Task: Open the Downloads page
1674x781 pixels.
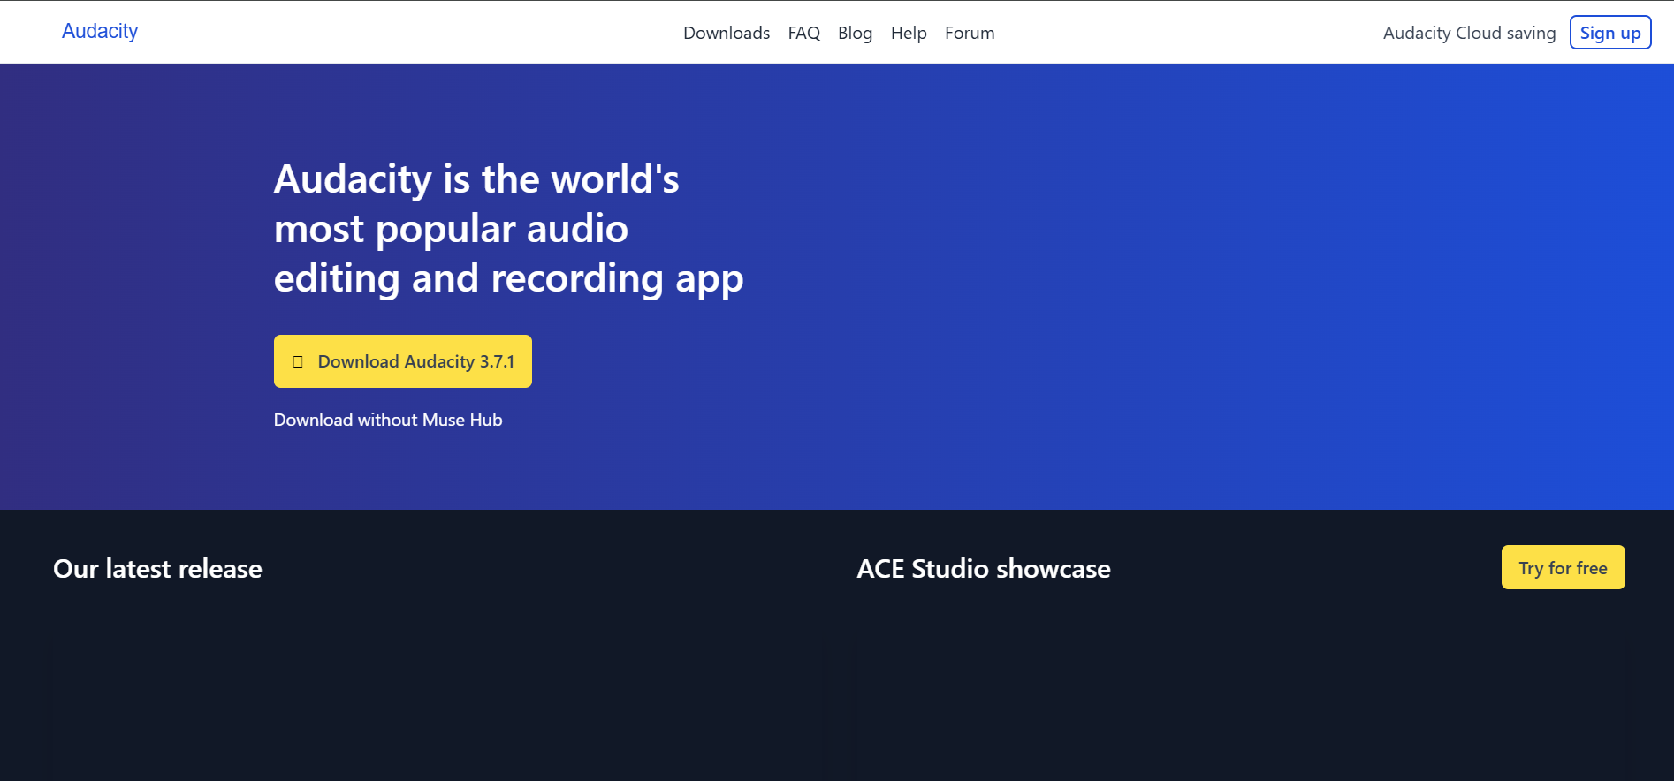Action: click(x=727, y=33)
